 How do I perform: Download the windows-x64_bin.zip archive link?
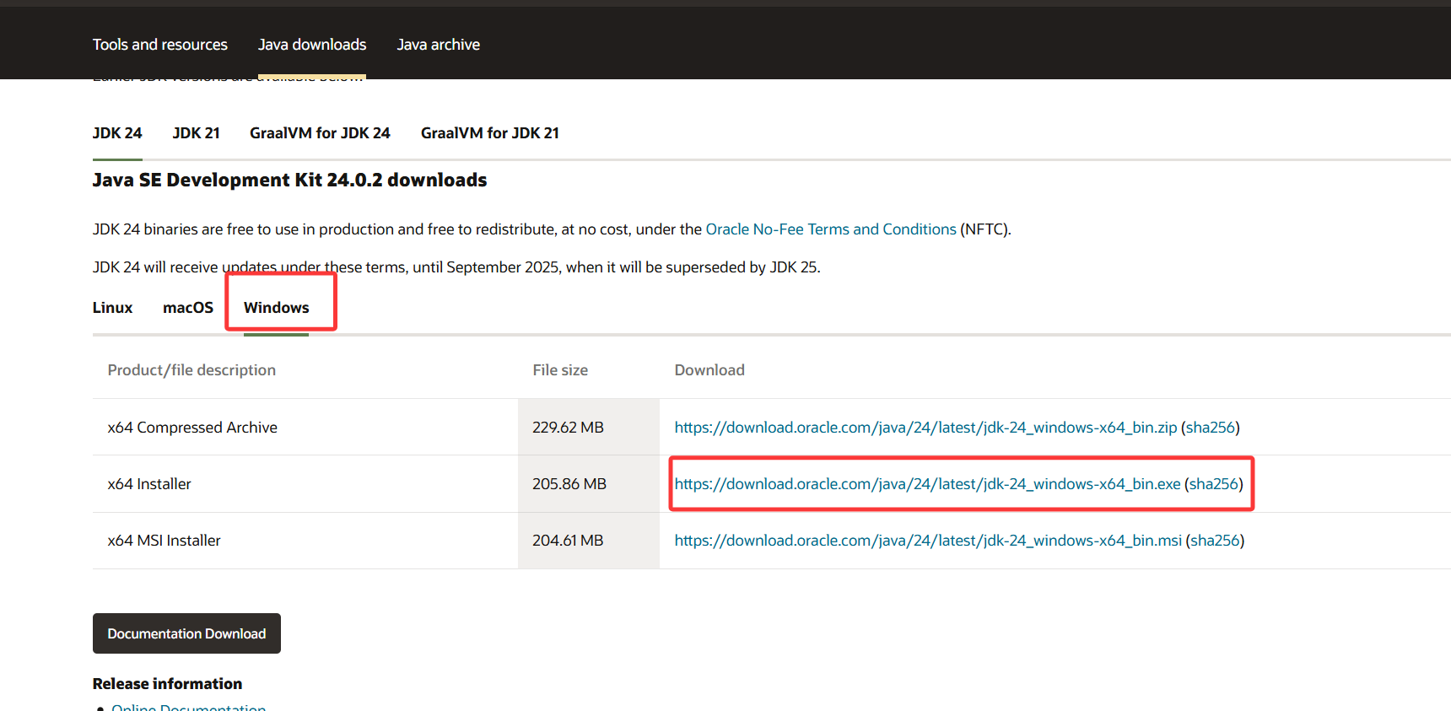pos(925,428)
